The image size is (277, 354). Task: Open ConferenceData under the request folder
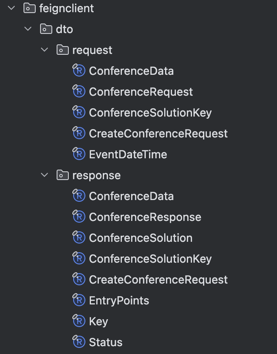click(131, 71)
